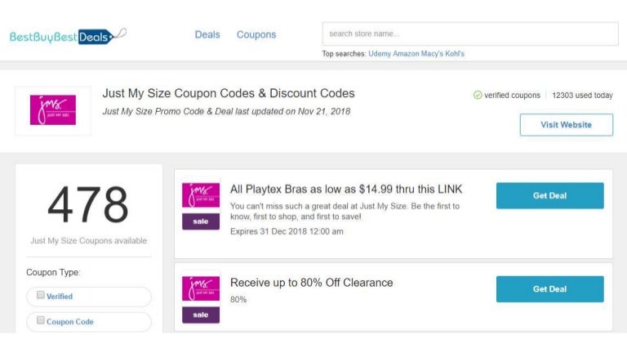
Task: Click the Visit Website button
Action: [x=567, y=125]
